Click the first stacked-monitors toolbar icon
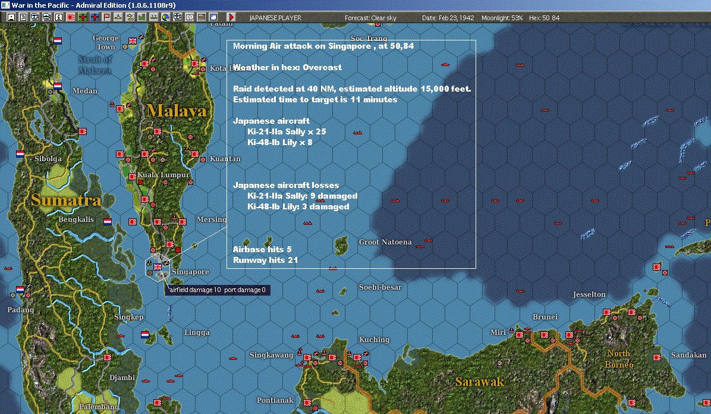This screenshot has width=711, height=414. (x=35, y=17)
